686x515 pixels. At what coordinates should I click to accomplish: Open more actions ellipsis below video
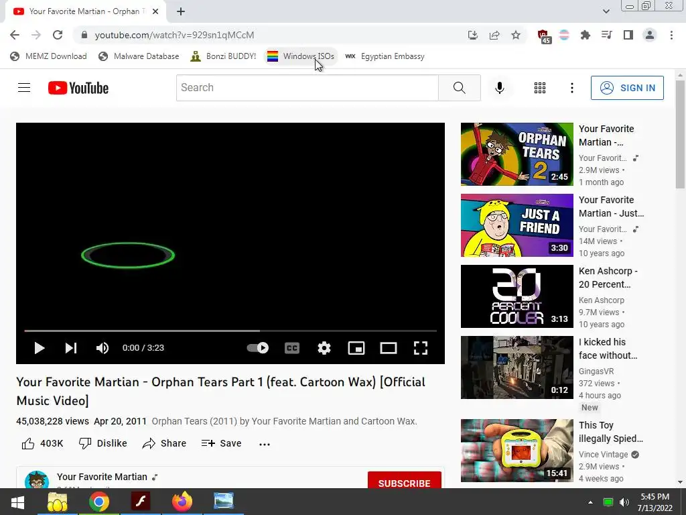(x=265, y=444)
